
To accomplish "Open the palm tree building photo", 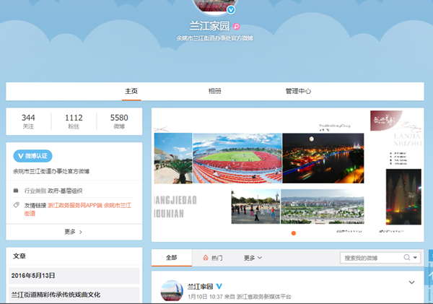I will (173, 158).
